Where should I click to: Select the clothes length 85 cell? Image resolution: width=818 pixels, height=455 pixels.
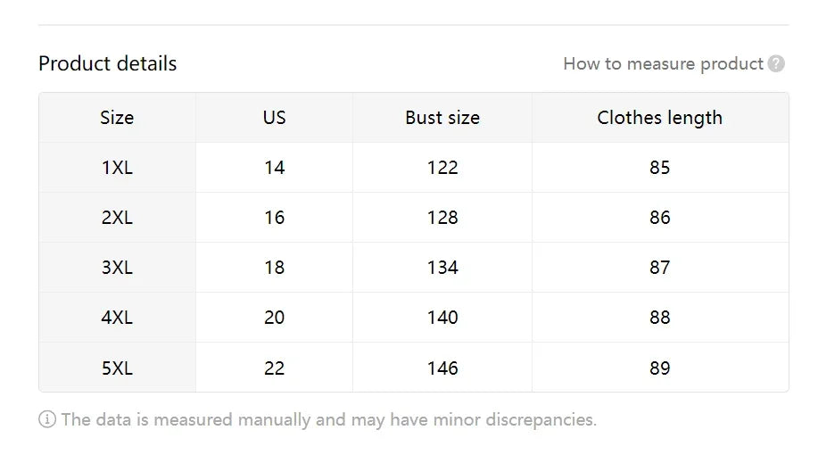coord(659,168)
